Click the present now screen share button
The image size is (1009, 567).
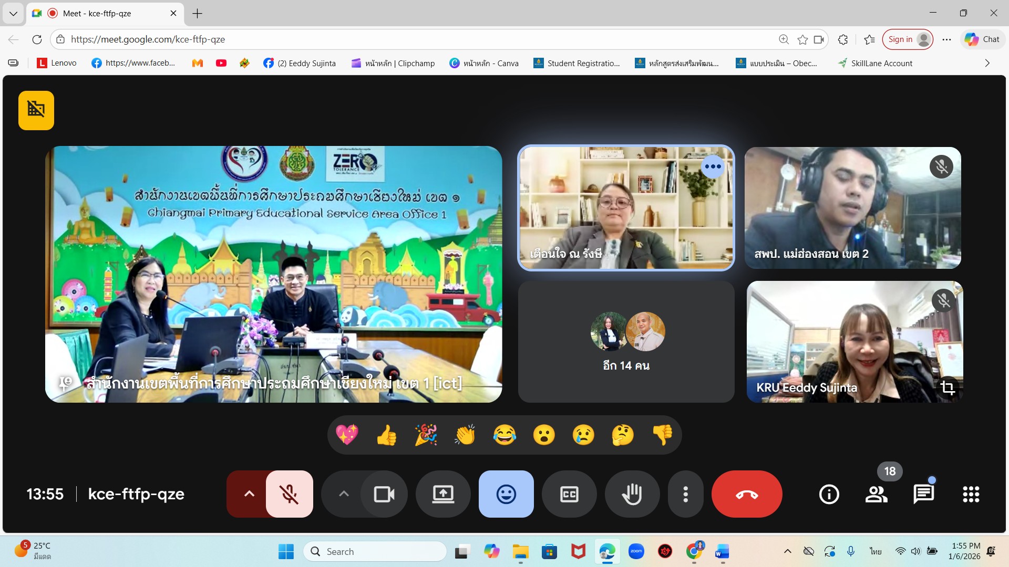click(443, 494)
